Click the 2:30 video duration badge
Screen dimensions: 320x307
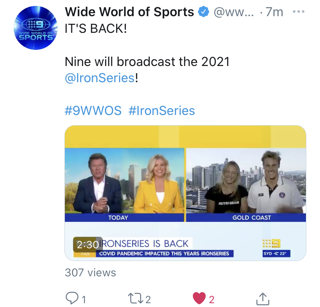[88, 244]
